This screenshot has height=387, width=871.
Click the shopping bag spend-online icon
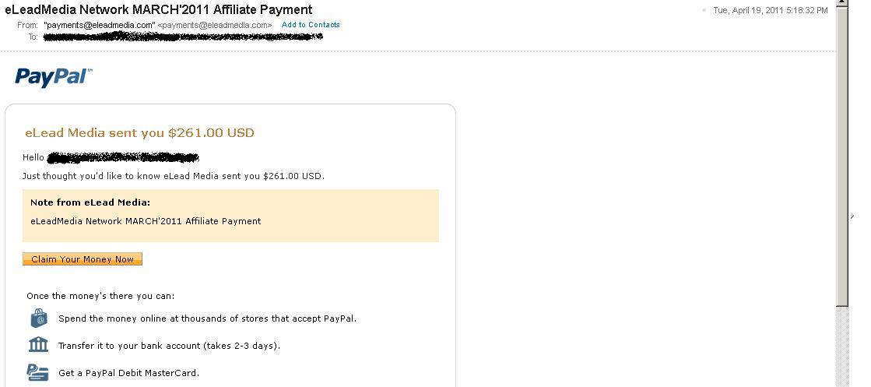[x=38, y=318]
